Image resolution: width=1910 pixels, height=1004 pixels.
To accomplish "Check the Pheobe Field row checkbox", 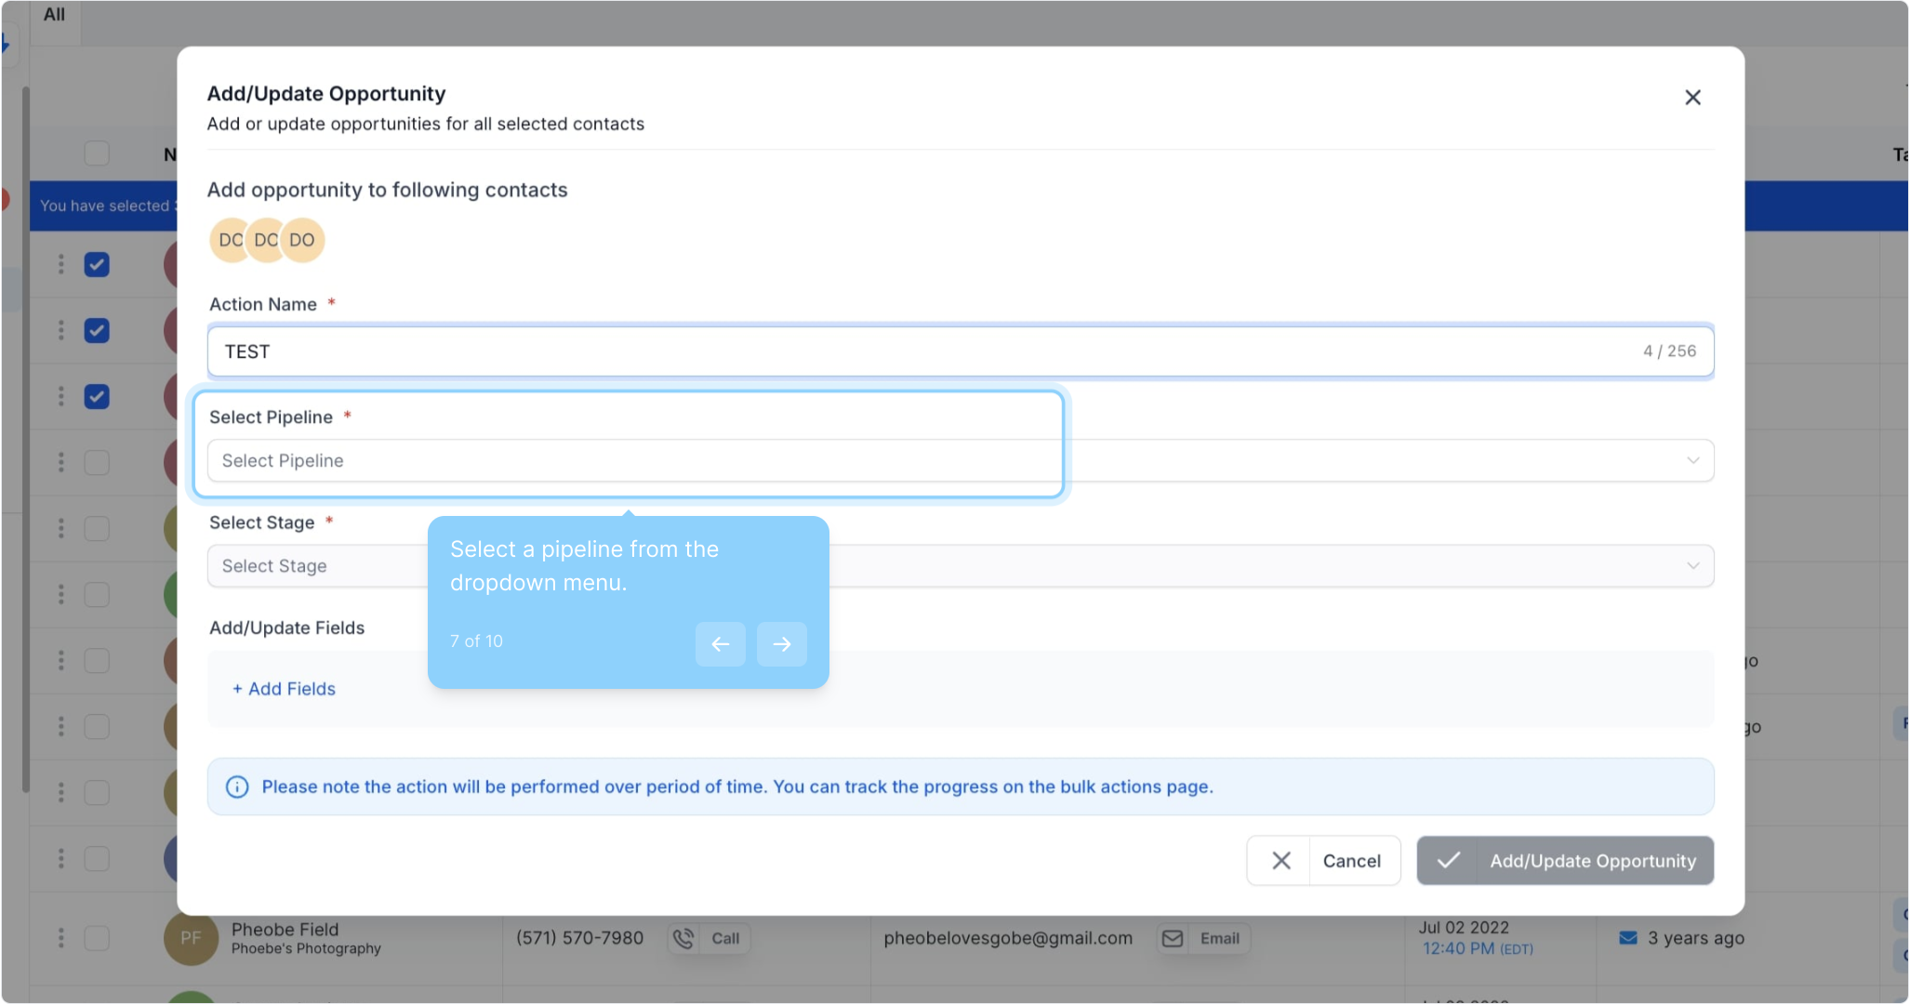I will (97, 937).
